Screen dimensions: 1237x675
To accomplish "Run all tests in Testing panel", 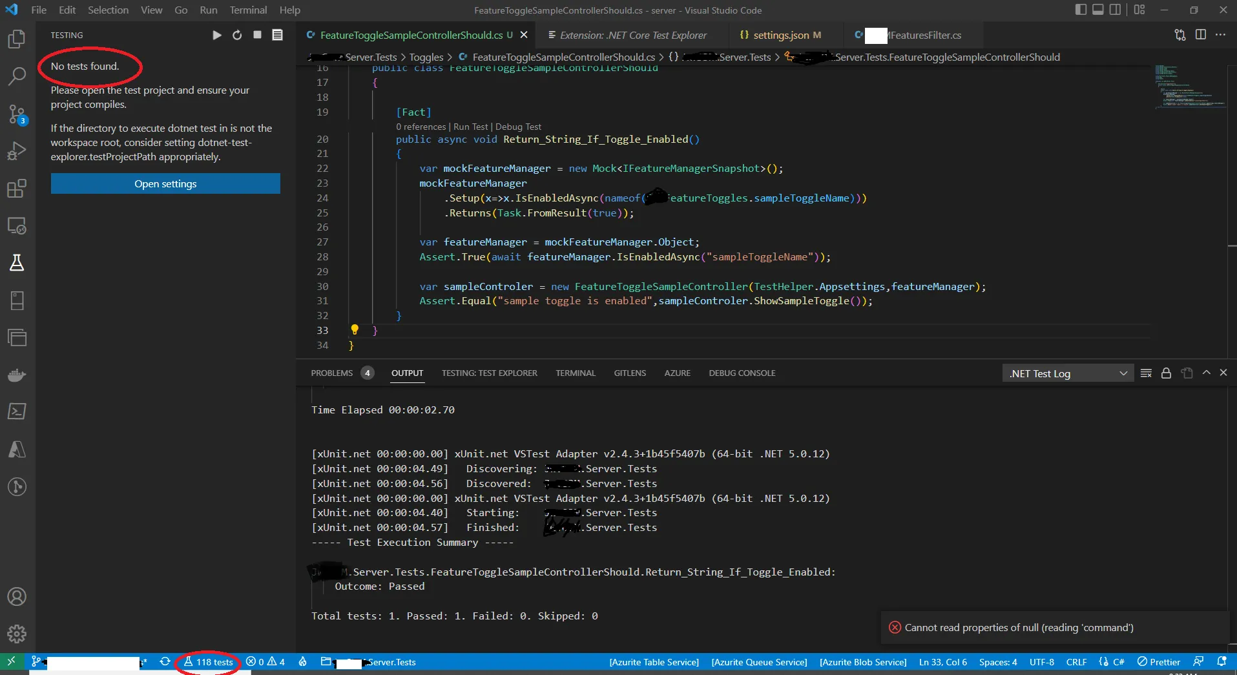I will 217,35.
